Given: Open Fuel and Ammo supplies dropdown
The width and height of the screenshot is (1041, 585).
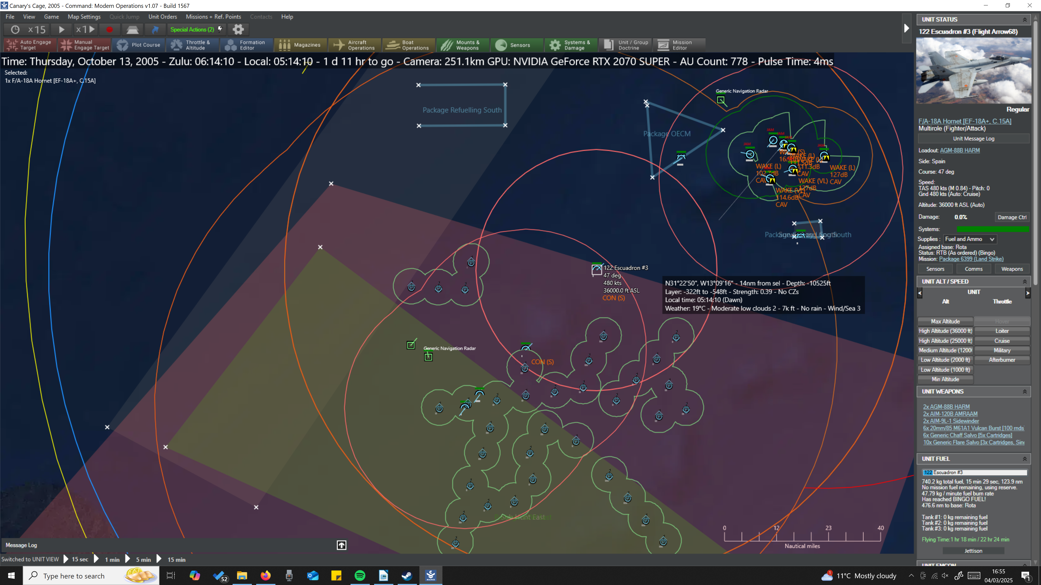Looking at the screenshot, I should [969, 239].
